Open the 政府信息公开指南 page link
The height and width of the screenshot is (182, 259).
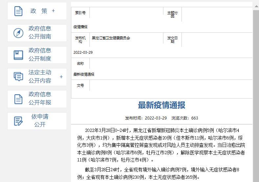tap(40, 32)
